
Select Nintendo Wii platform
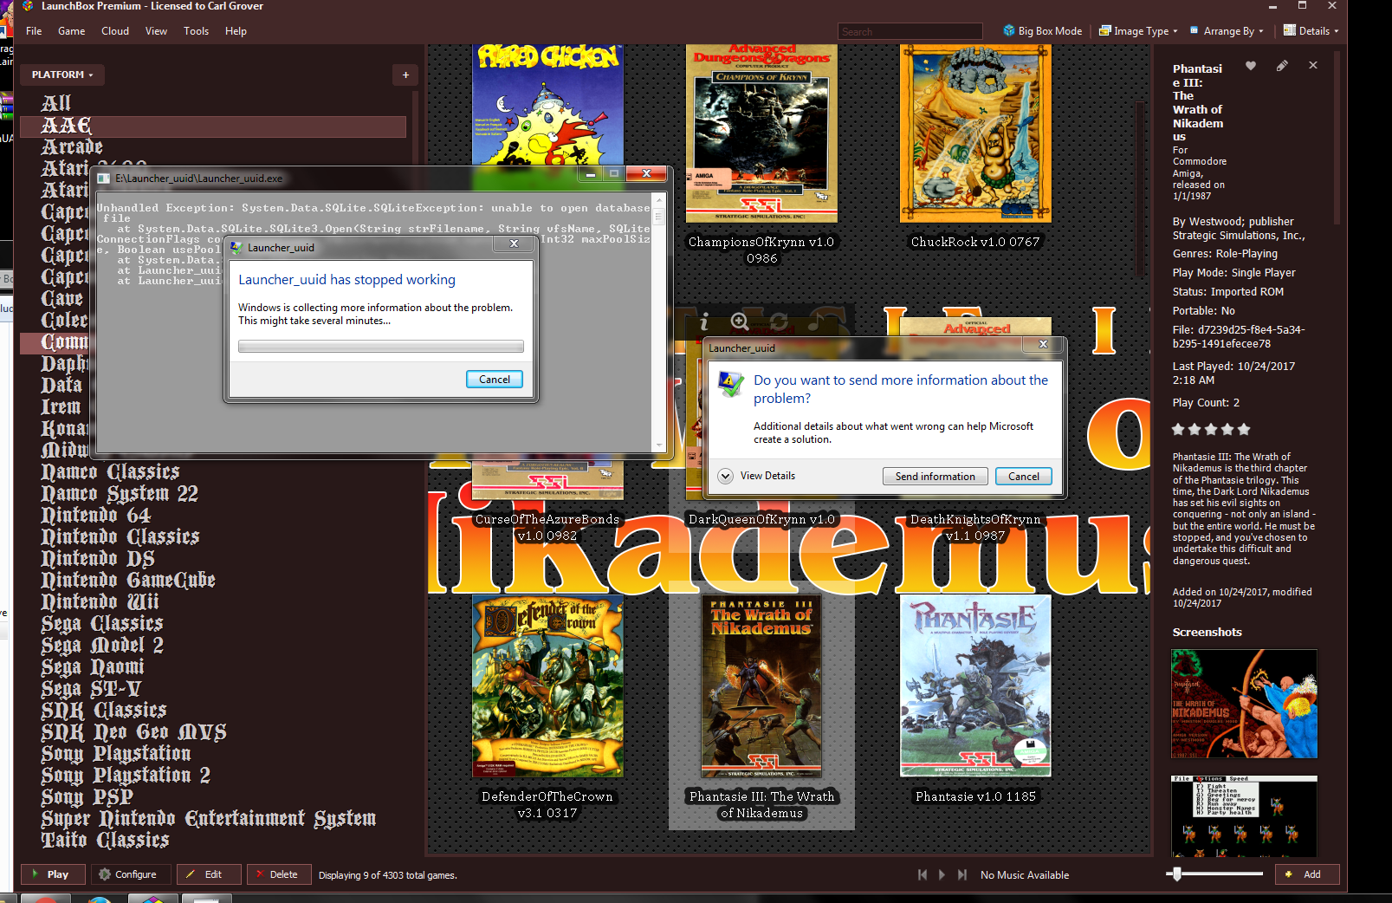click(x=100, y=602)
